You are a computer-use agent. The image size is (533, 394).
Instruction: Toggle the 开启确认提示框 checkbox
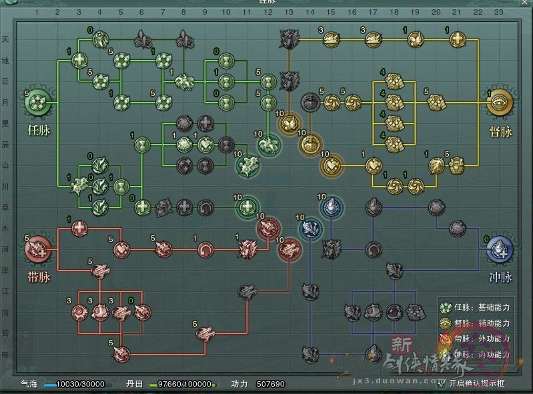tap(441, 383)
